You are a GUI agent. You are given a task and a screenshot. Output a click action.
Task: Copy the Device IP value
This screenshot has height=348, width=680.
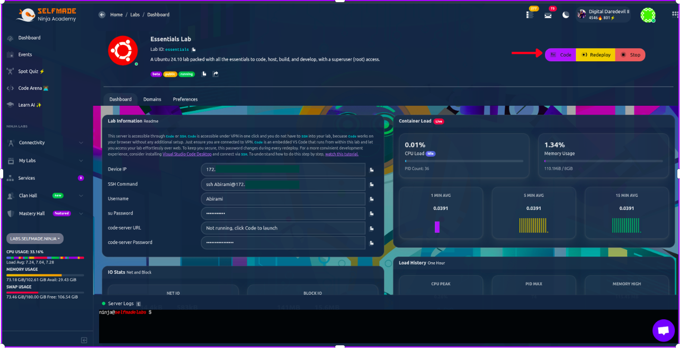[x=372, y=170]
